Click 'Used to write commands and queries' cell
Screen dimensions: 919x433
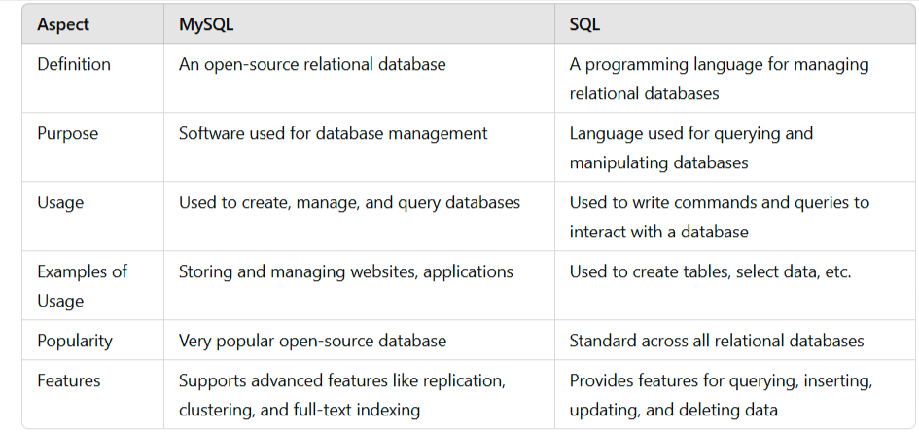click(x=735, y=216)
